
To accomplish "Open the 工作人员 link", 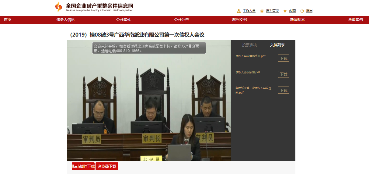I will point(249,11).
